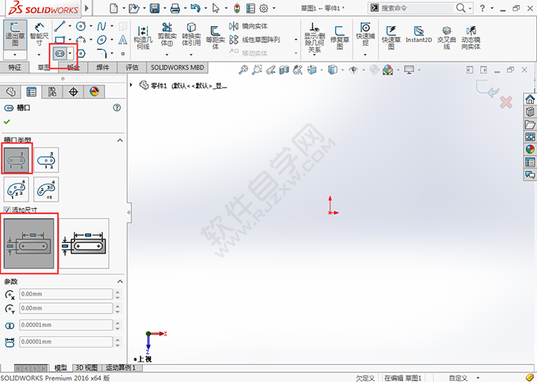The height and width of the screenshot is (382, 537).
Task: Open the Line tool dropdown arrow
Action: point(70,26)
